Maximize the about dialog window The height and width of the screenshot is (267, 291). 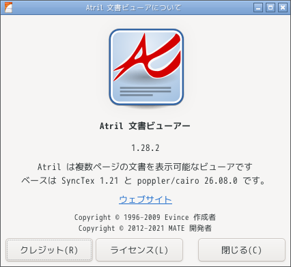(271, 8)
